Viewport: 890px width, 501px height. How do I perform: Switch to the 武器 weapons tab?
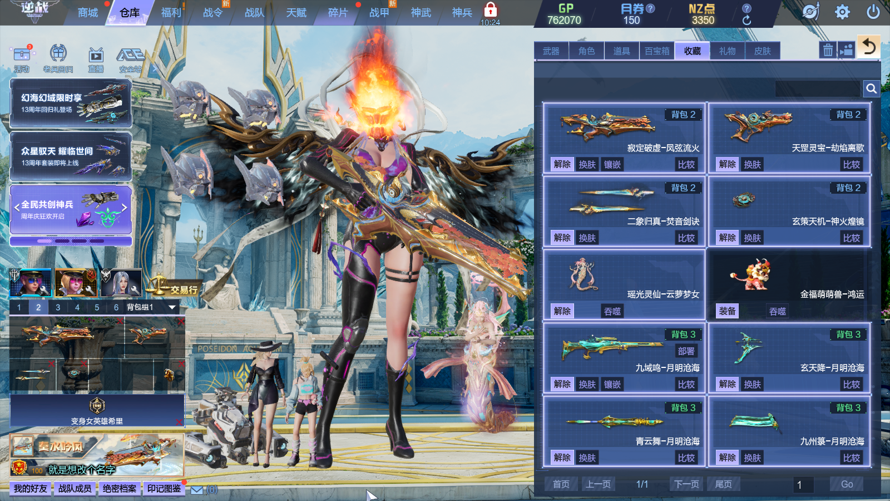click(x=551, y=51)
